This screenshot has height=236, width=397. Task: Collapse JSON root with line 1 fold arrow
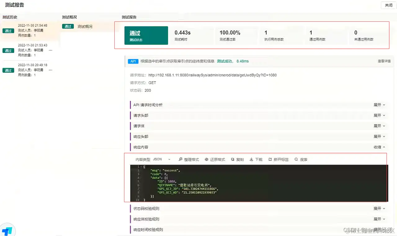point(141,167)
